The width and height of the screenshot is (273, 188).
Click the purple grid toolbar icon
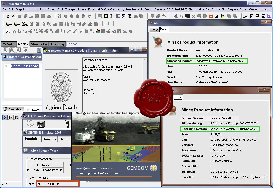coord(269,16)
